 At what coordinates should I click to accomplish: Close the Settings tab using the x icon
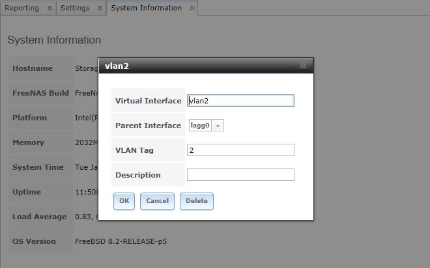coord(100,8)
